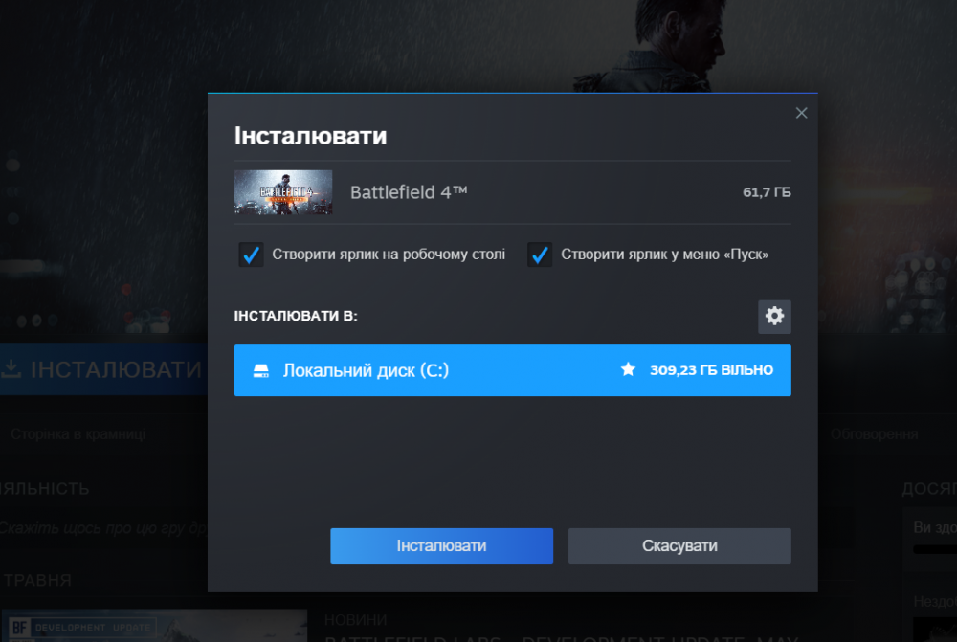Open Сторінка в крамниці link in the library

coord(78,433)
